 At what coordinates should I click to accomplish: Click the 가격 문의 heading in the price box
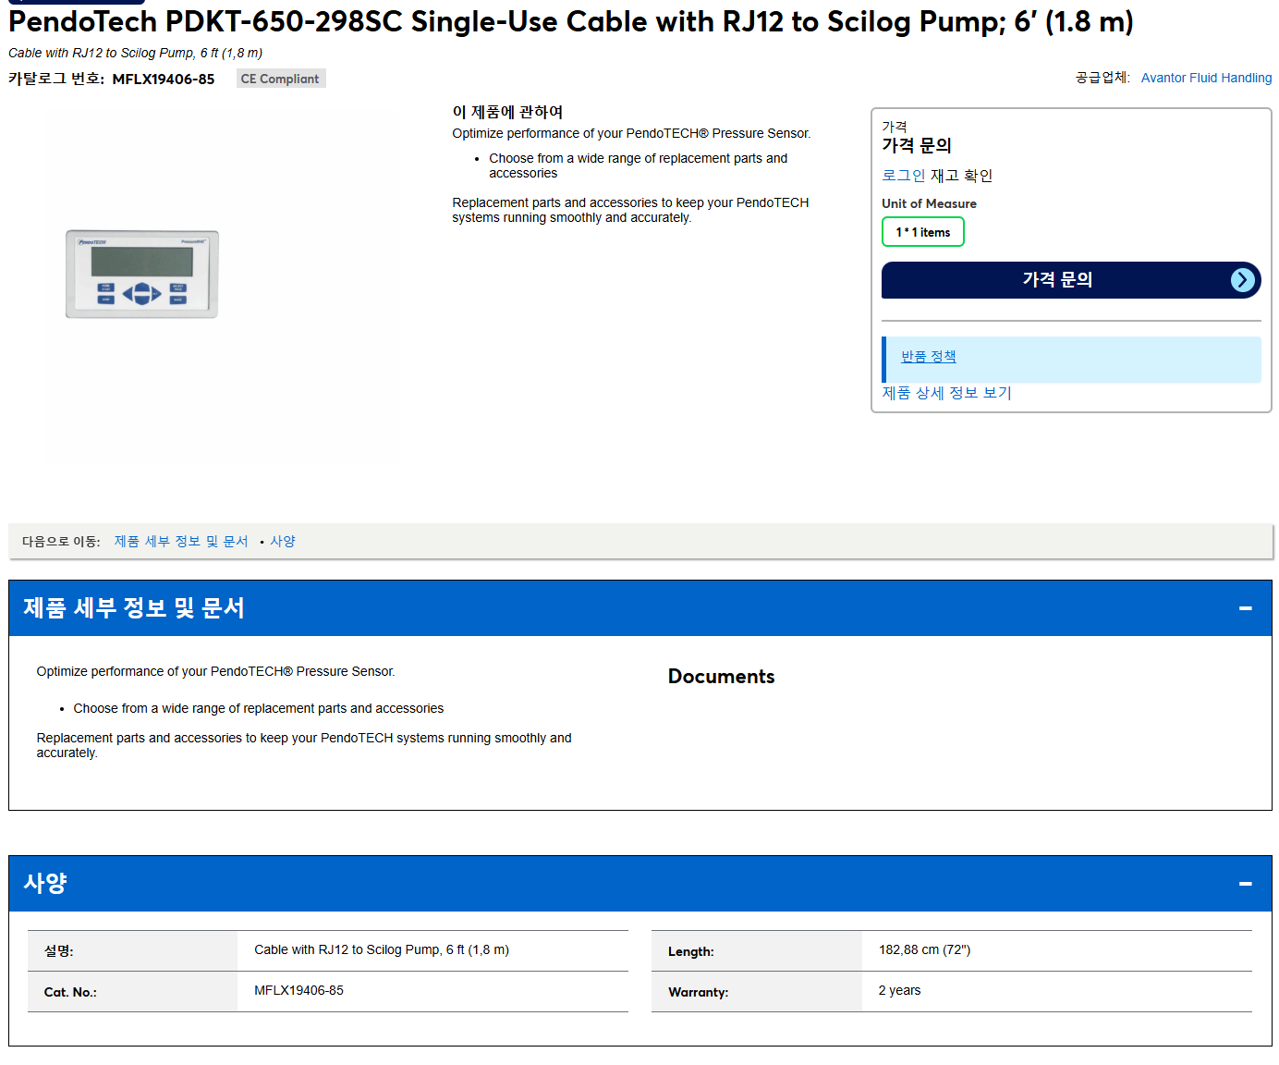tap(916, 145)
